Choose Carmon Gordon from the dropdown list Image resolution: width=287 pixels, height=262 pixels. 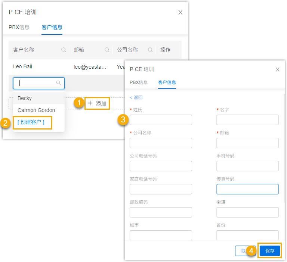pos(36,110)
